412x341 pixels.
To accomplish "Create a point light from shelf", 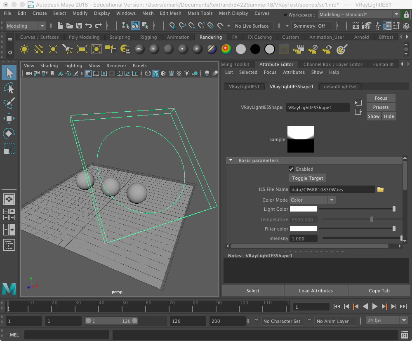I will (x=53, y=49).
